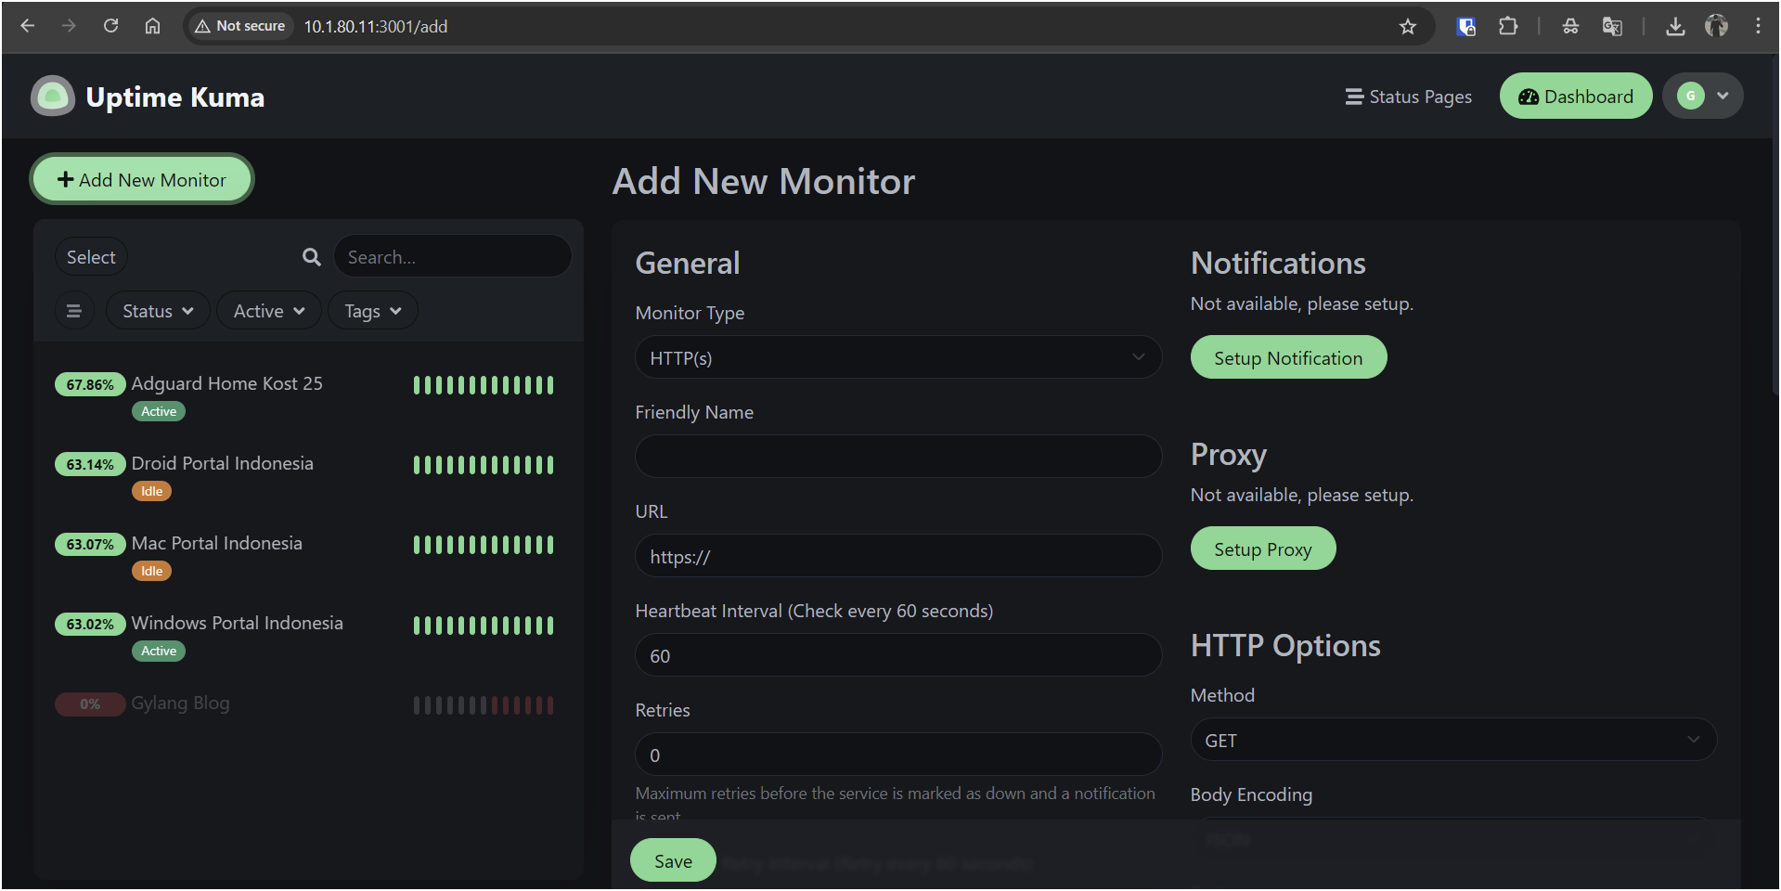Click the 0% uptime badge

90,704
